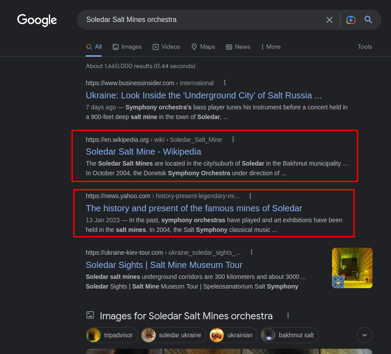
Task: Switch to the News tab
Action: click(x=238, y=47)
